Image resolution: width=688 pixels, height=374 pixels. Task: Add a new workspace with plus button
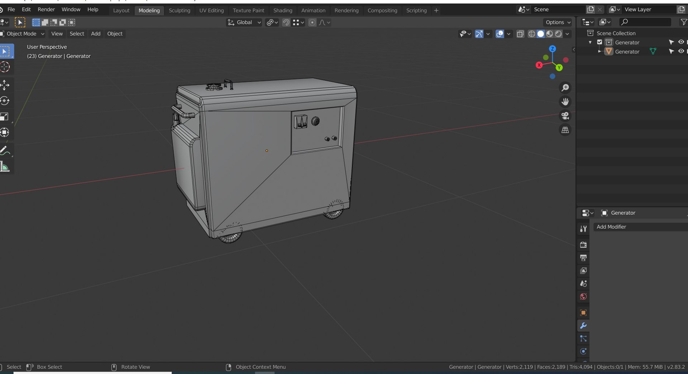[x=436, y=10]
